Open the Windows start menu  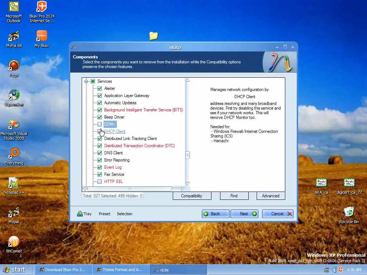(14, 270)
